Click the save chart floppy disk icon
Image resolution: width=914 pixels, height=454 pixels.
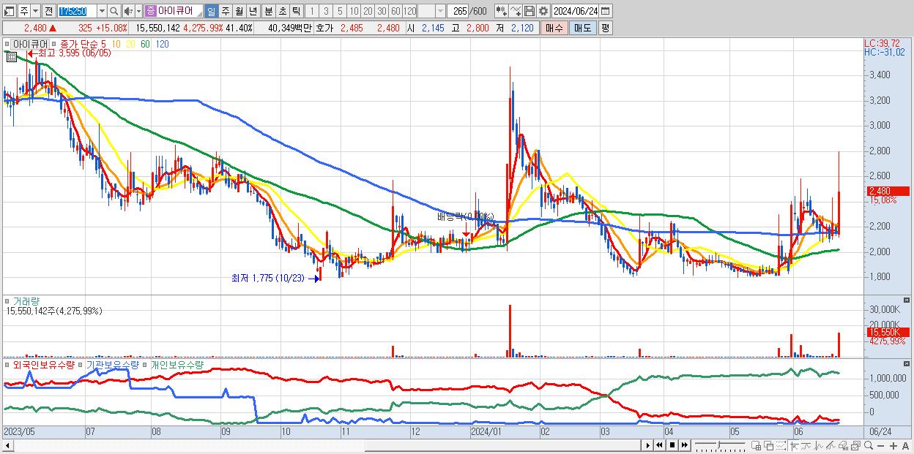(x=530, y=11)
